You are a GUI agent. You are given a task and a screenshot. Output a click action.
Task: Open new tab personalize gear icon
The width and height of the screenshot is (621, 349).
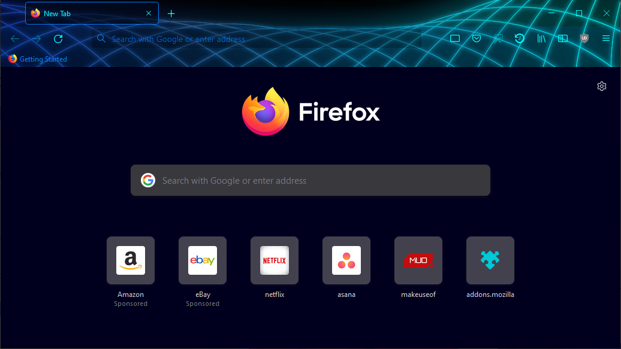[x=602, y=86]
